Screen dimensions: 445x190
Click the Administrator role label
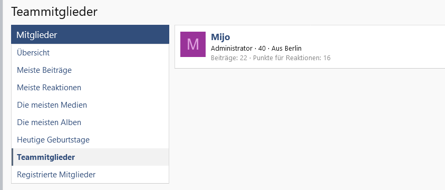231,48
